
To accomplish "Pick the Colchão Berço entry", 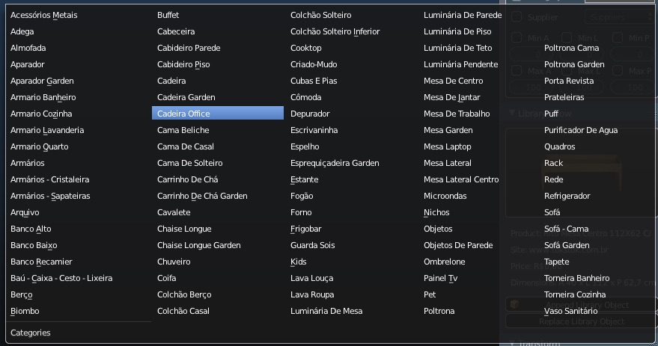I will pyautogui.click(x=184, y=294).
